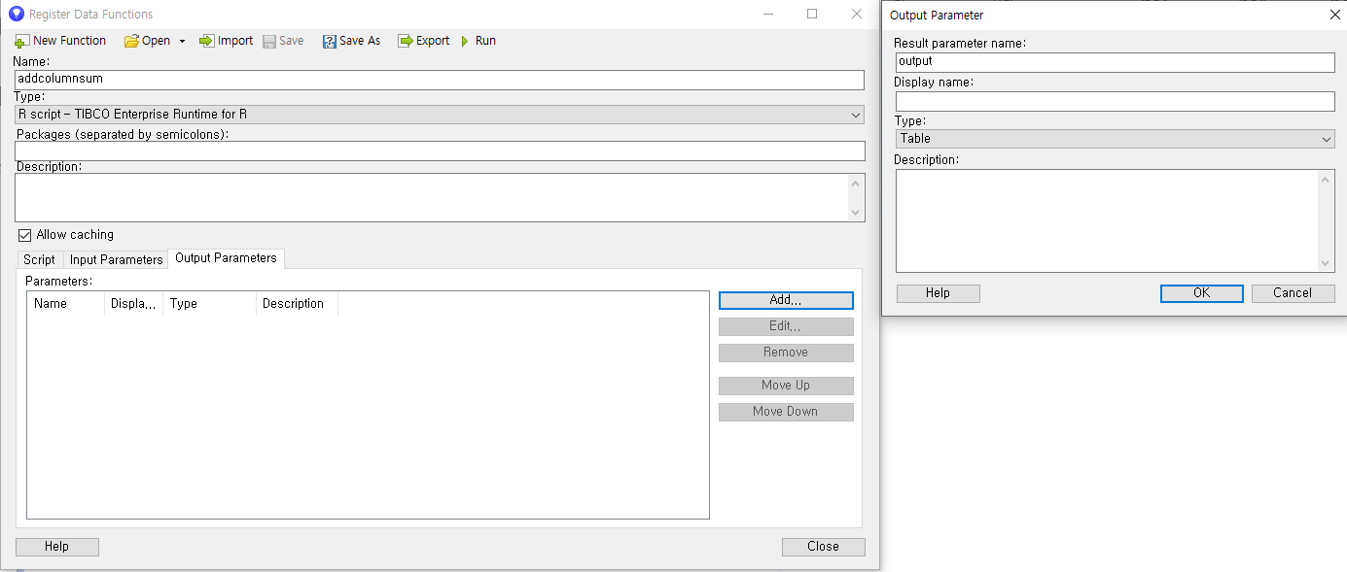Open a function with the Open toolbar button
The height and width of the screenshot is (572, 1347).
(x=147, y=41)
